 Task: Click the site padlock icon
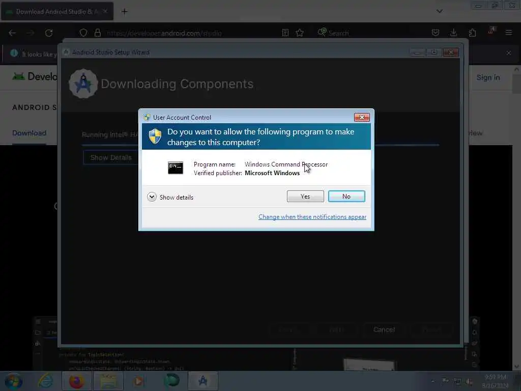[x=97, y=33]
